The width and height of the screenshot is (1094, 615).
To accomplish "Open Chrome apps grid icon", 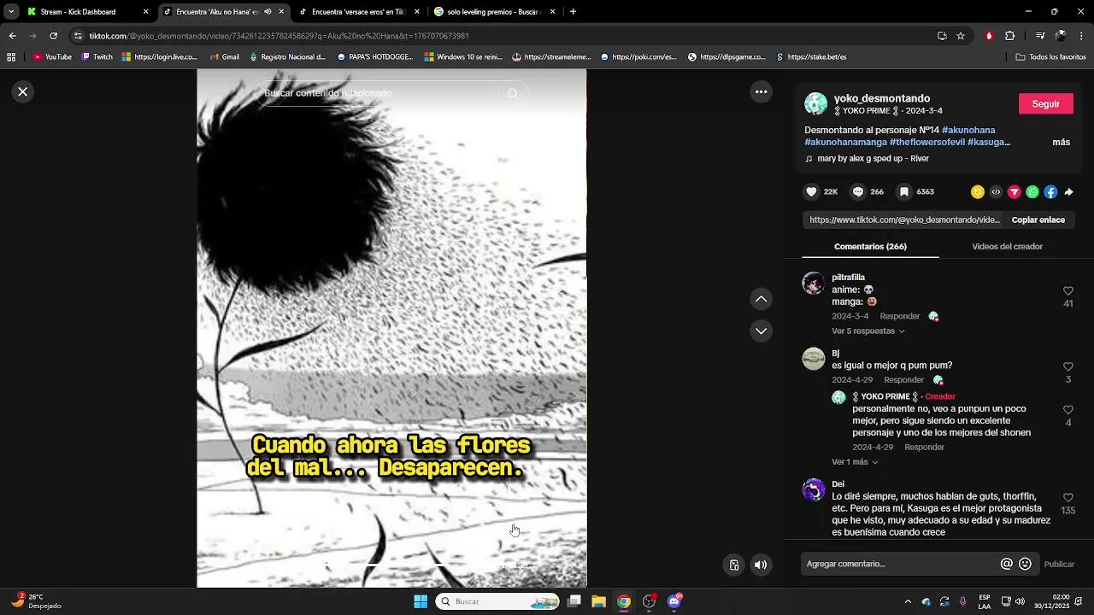I will click(11, 57).
